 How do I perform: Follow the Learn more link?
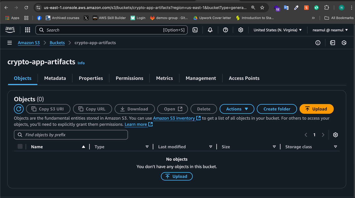(138, 124)
